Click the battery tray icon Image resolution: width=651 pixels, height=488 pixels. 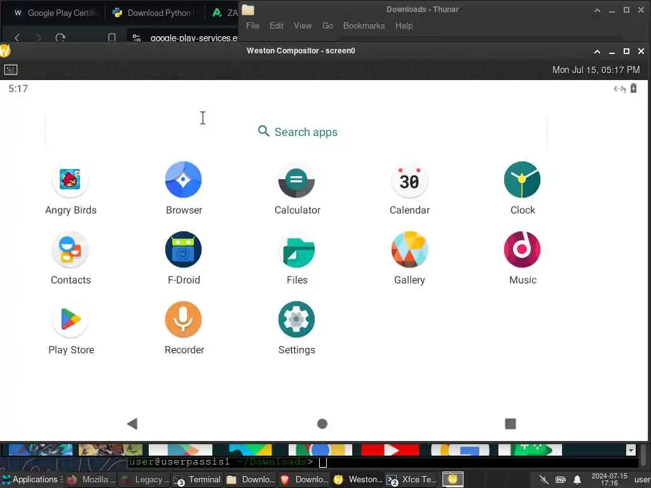coord(561,480)
